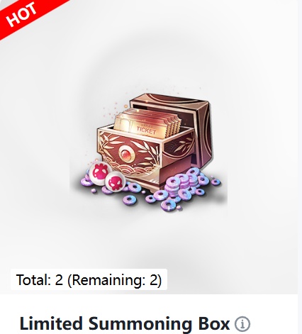Click the Total: 2 text
This screenshot has width=302, height=334.
point(40,279)
